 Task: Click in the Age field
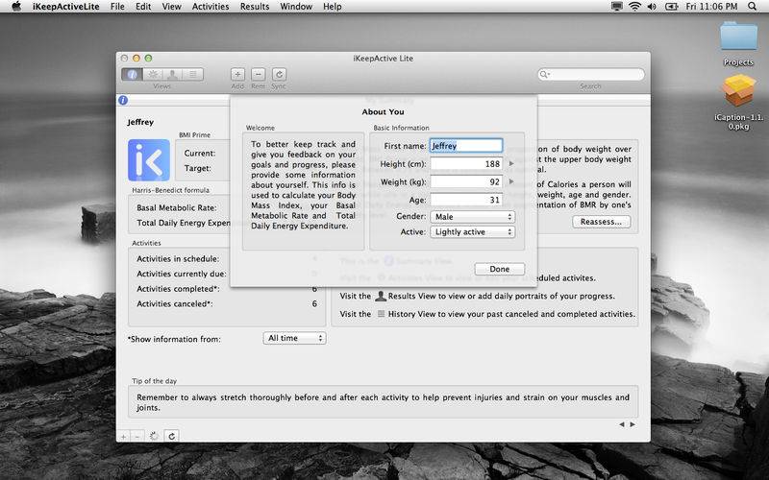click(466, 200)
